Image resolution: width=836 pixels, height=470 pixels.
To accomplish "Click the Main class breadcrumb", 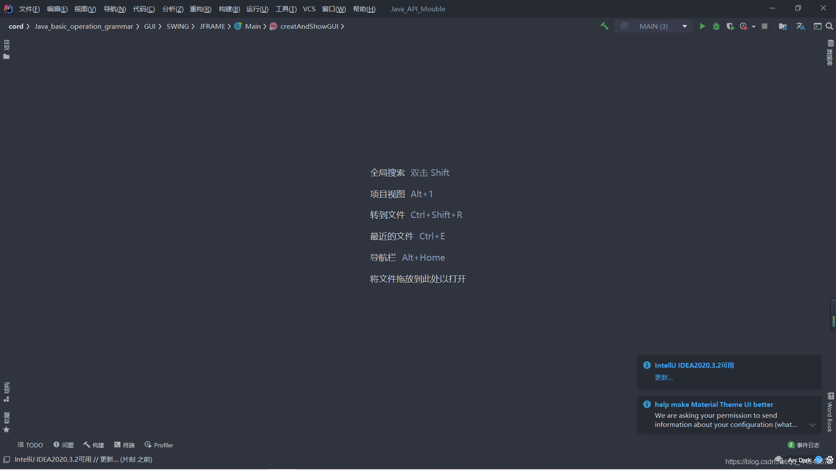I will 248,27.
